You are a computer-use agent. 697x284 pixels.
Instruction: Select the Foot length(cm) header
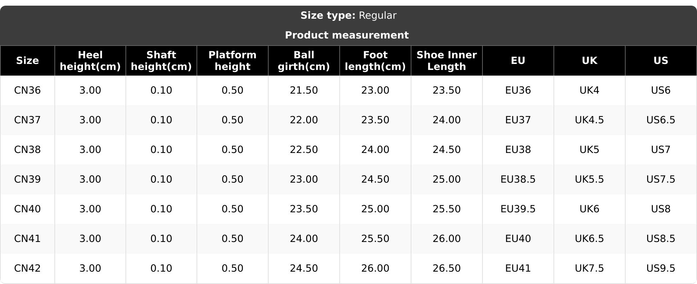tap(375, 61)
